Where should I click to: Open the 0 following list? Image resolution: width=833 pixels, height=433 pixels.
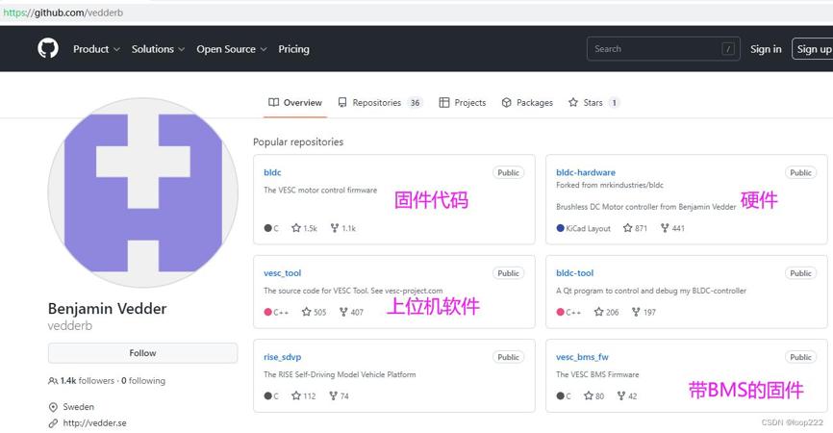[143, 380]
